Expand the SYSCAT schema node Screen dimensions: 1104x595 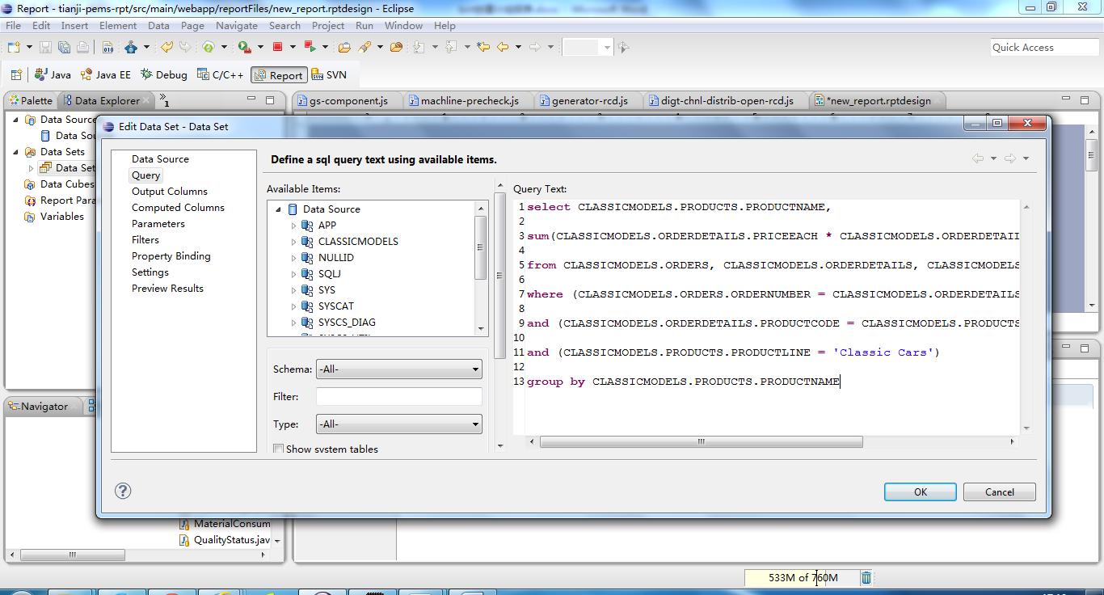[294, 306]
